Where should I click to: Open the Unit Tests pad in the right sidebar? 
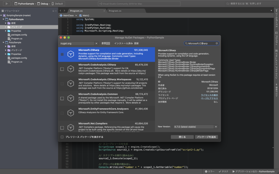tap(276, 90)
